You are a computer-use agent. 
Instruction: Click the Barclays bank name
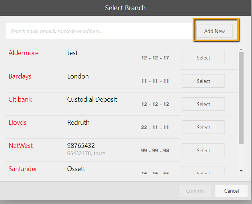click(20, 76)
